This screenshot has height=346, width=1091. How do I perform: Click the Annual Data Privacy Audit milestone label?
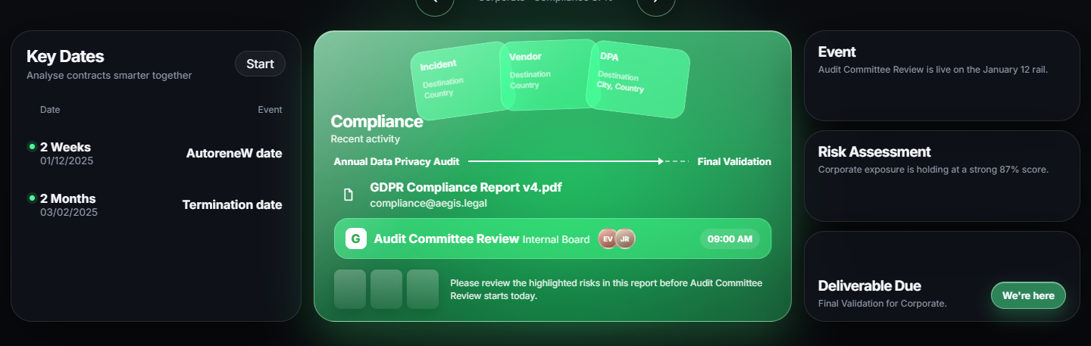(x=396, y=161)
